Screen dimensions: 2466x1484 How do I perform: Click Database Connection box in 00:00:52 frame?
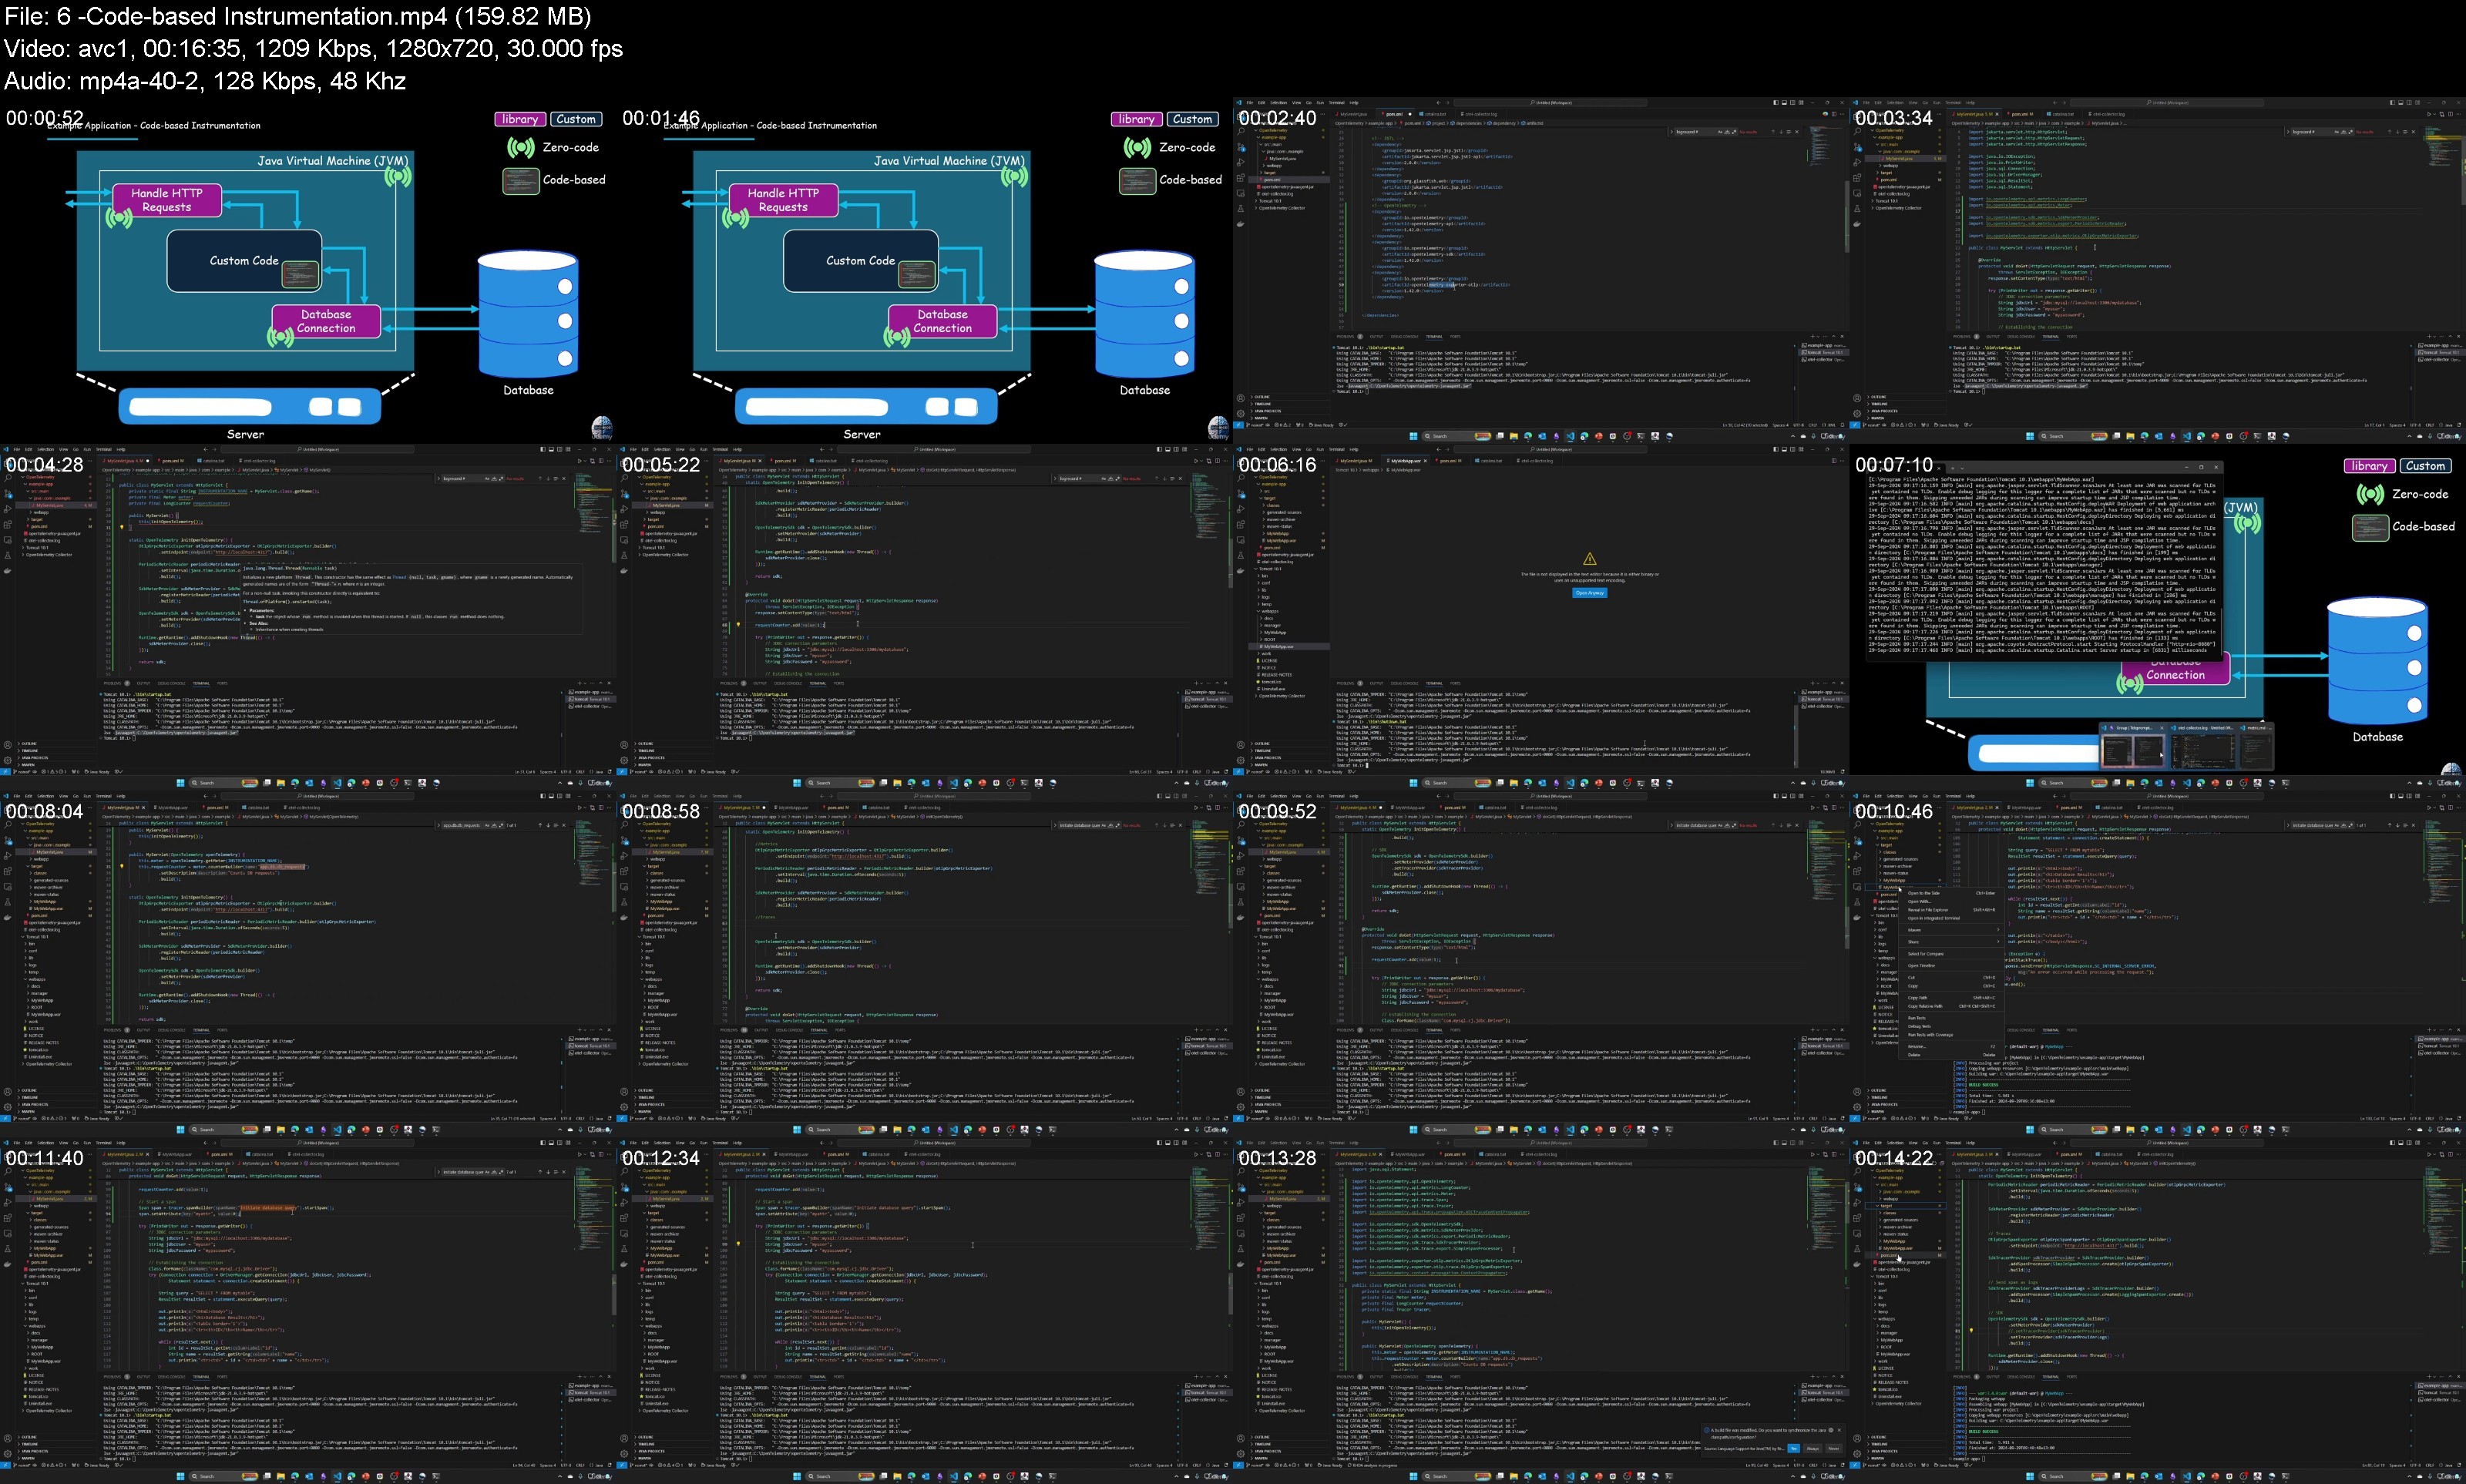coord(326,321)
